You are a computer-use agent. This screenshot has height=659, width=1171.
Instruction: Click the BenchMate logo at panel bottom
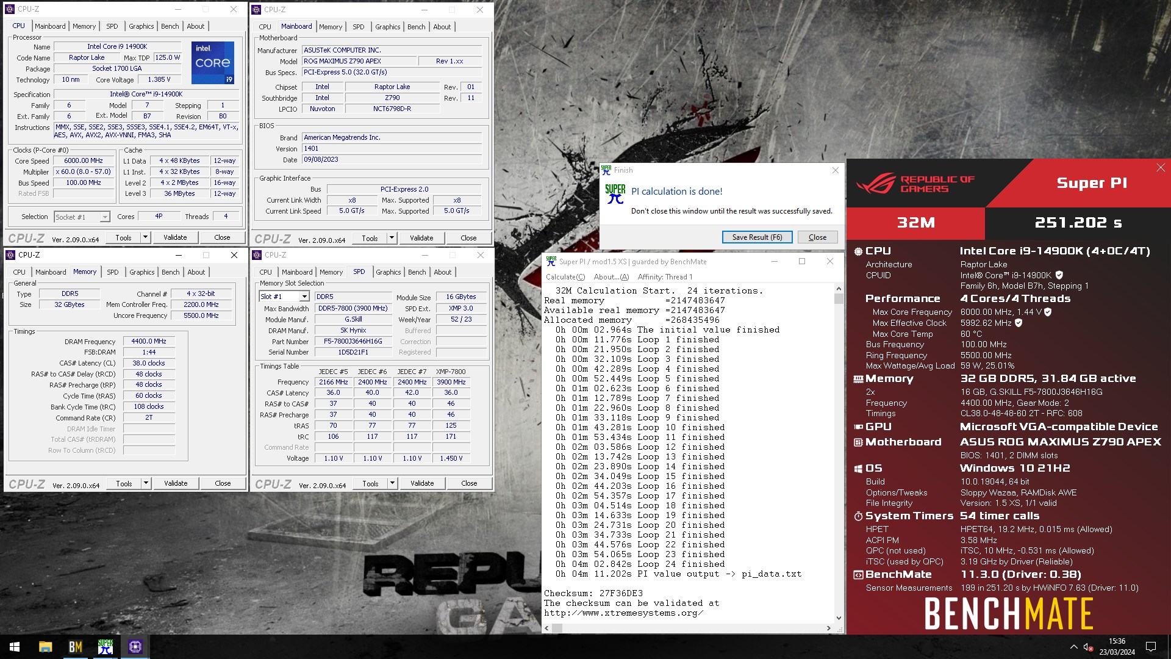pyautogui.click(x=1008, y=613)
